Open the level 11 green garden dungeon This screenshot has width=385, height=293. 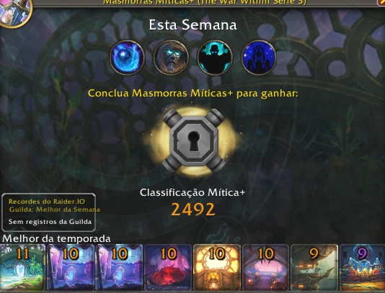(x=23, y=267)
